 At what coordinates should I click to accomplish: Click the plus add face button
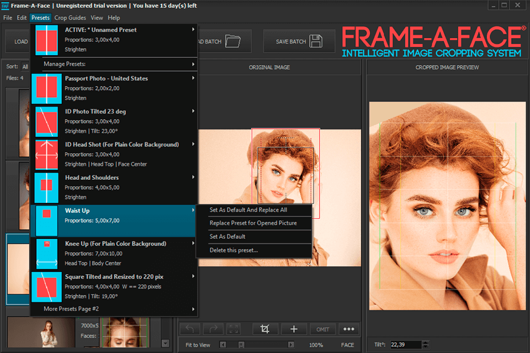294,329
